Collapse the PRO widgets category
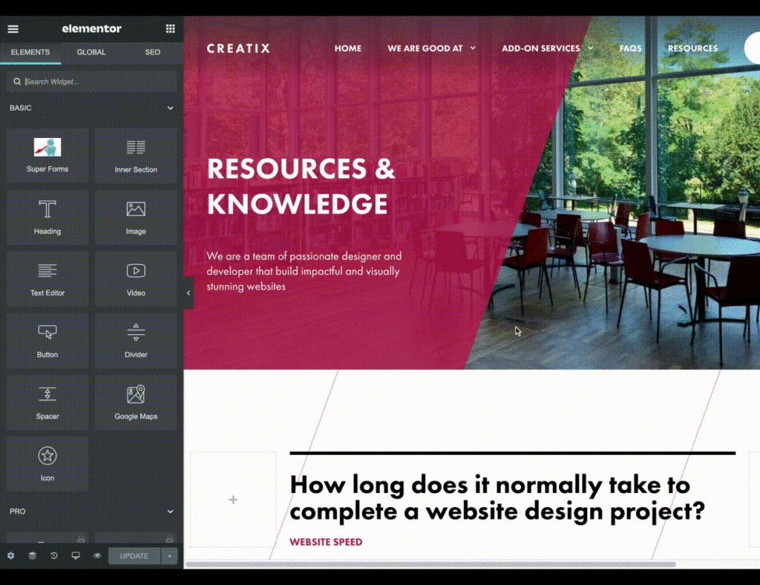The height and width of the screenshot is (585, 760). pyautogui.click(x=170, y=512)
